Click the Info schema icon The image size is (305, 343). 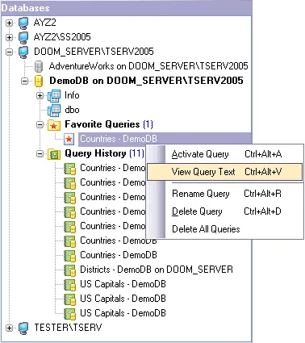[54, 96]
